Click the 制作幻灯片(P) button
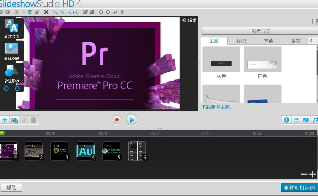Image resolution: width=318 pixels, height=196 pixels. (x=299, y=188)
